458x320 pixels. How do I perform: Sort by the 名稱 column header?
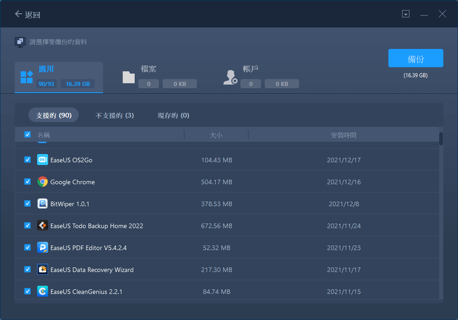[x=44, y=135]
